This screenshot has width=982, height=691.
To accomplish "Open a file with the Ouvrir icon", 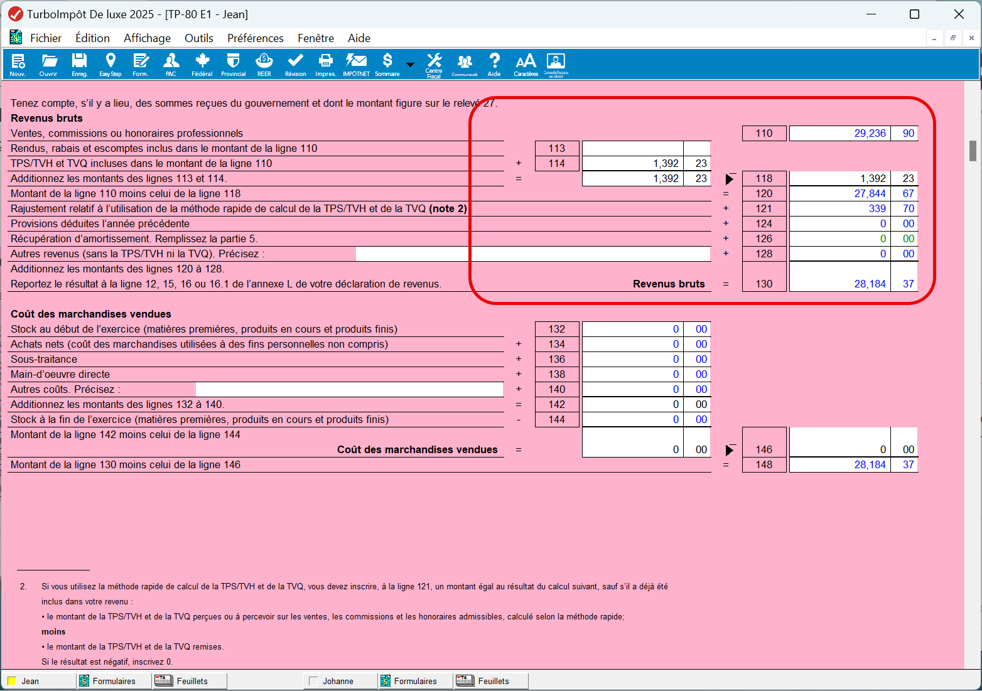I will tap(48, 64).
